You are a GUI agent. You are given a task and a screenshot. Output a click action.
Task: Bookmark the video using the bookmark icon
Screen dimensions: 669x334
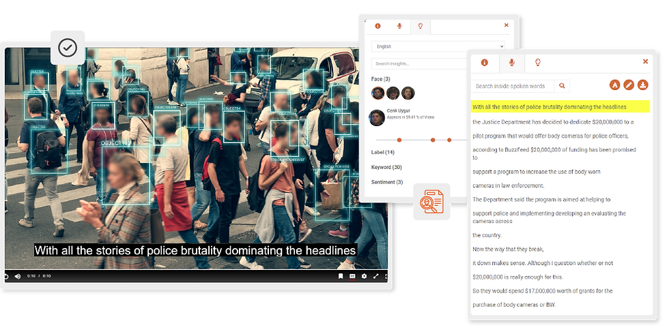[341, 276]
